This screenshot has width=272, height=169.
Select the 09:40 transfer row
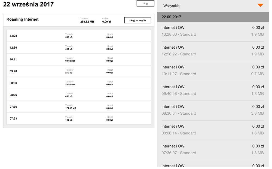point(79,71)
